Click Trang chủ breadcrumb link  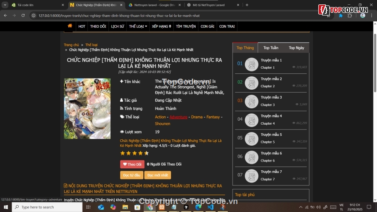coord(71,45)
